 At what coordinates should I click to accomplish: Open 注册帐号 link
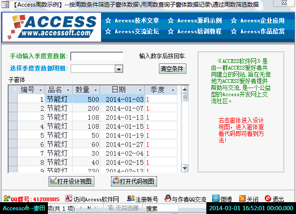point(147,199)
